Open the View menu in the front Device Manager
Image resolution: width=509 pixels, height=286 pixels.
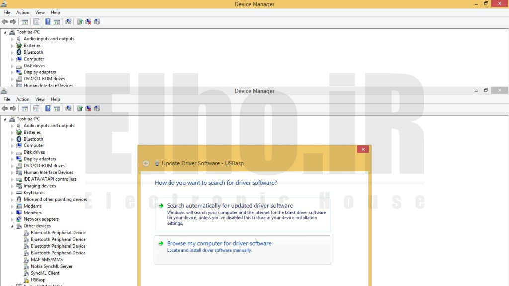[x=40, y=99]
